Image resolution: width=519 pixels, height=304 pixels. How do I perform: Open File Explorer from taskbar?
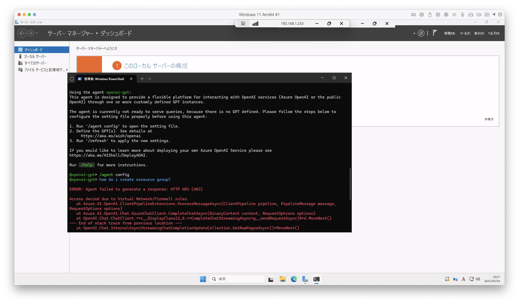pos(282,279)
